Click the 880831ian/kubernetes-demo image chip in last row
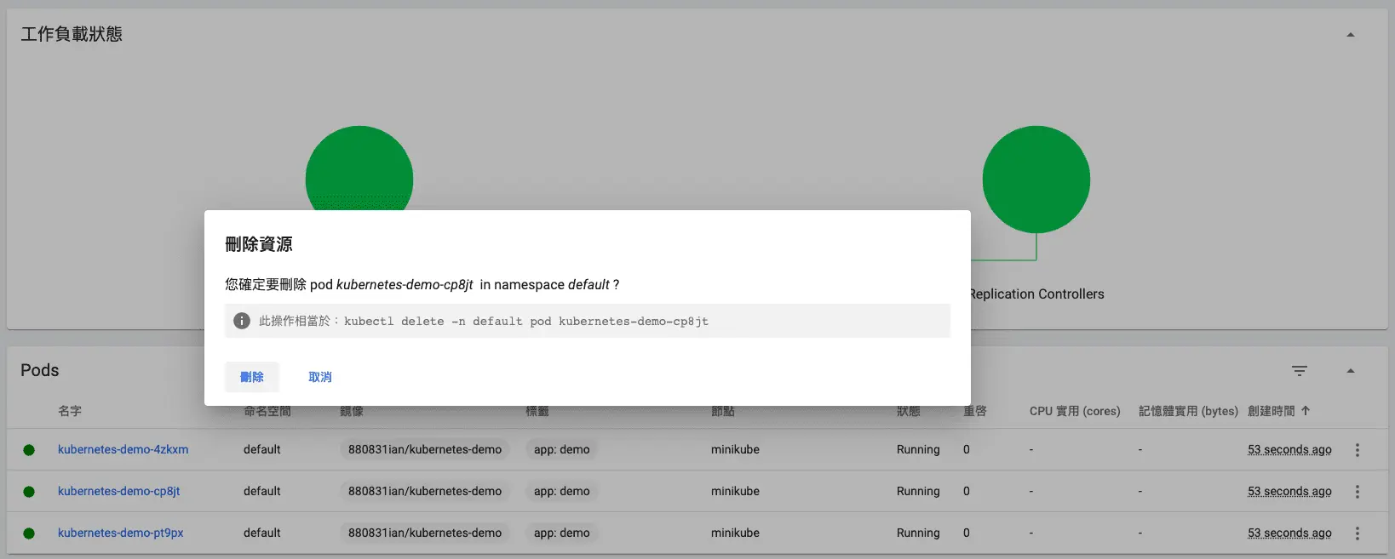The image size is (1395, 559). tap(424, 533)
